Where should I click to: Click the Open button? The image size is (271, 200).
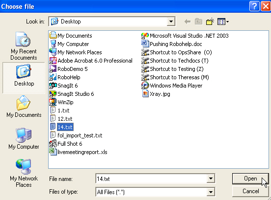[x=250, y=178]
